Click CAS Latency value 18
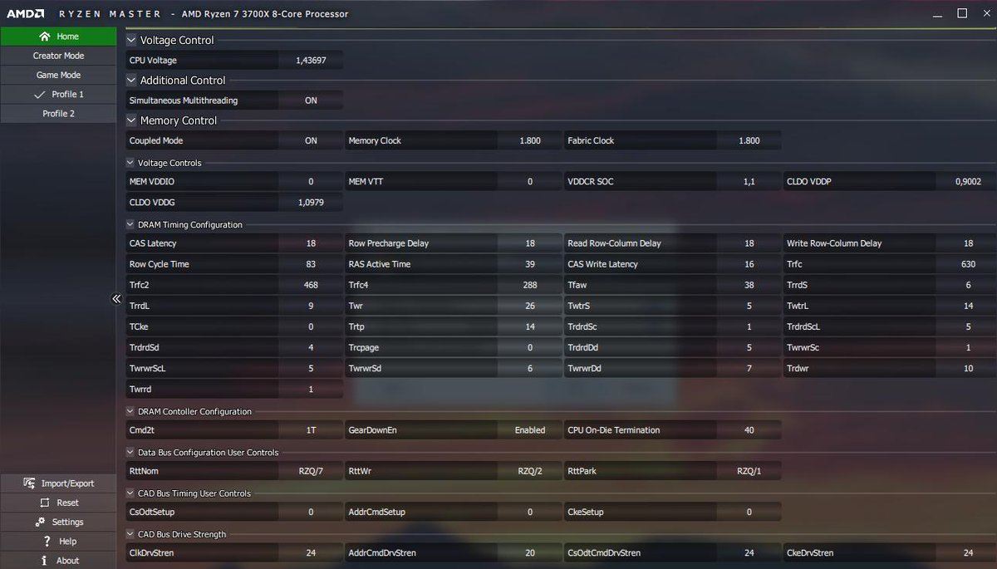This screenshot has height=569, width=997. point(311,243)
